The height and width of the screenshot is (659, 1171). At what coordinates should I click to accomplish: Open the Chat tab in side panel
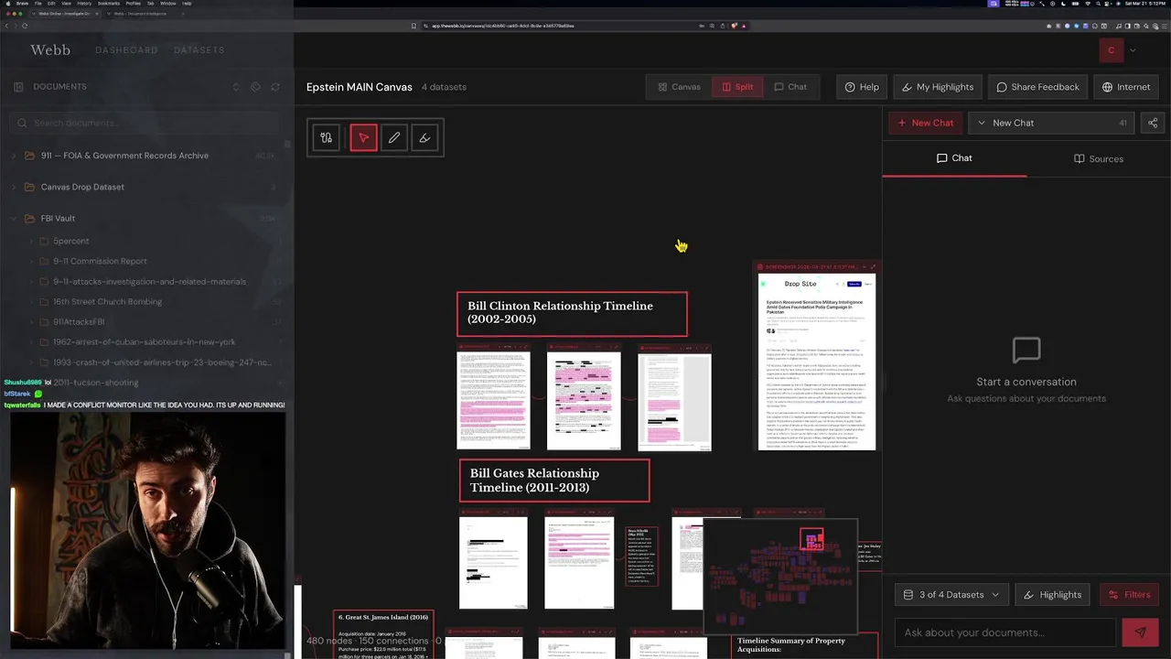pyautogui.click(x=954, y=158)
